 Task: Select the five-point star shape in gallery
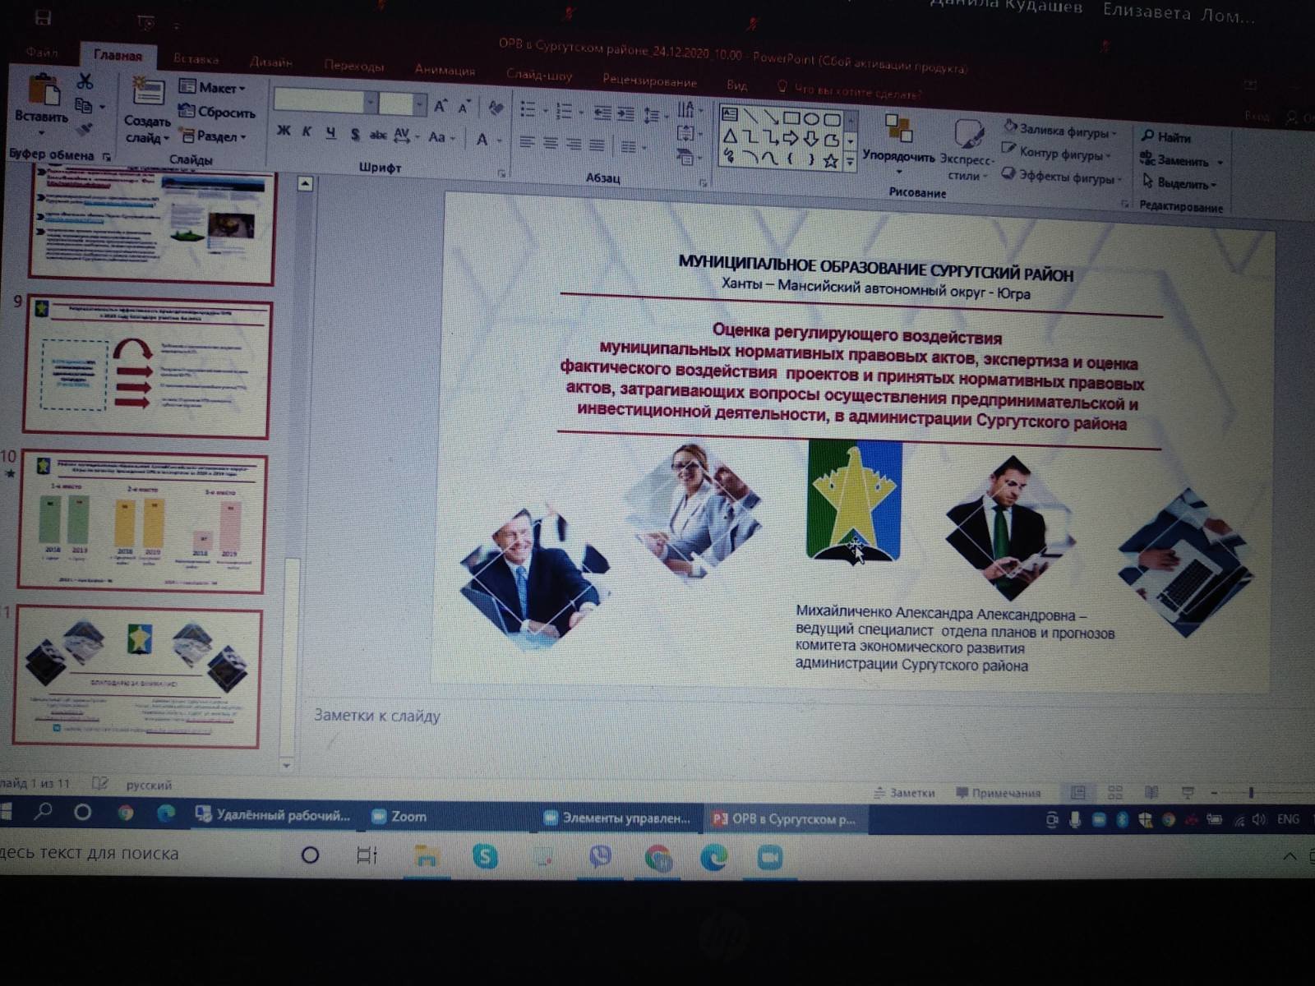(x=831, y=161)
